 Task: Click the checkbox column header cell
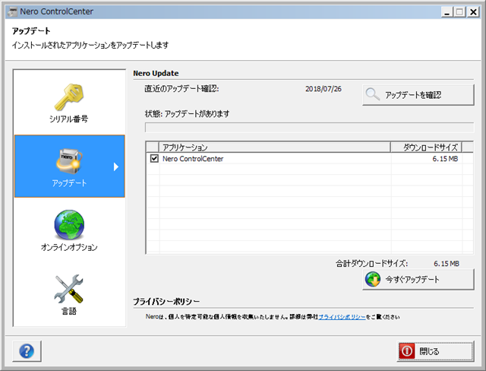click(x=152, y=147)
